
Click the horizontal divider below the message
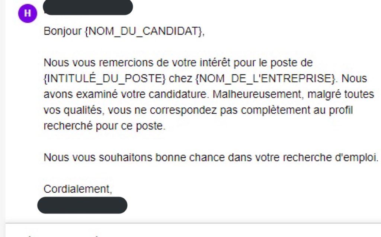click(x=193, y=223)
